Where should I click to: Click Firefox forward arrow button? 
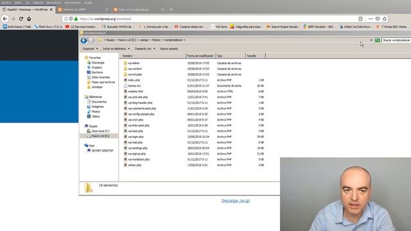[13, 19]
